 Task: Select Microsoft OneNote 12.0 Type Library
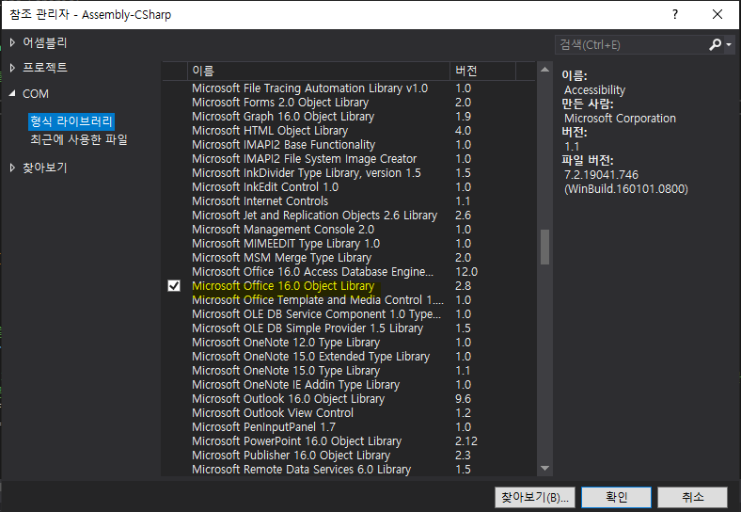[349, 343]
